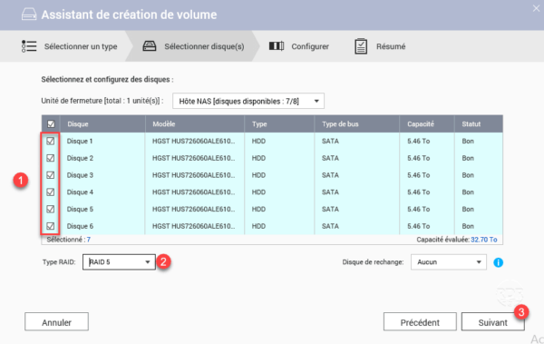Close the volume creation wizard
Image resolution: width=544 pixels, height=344 pixels.
point(537,8)
